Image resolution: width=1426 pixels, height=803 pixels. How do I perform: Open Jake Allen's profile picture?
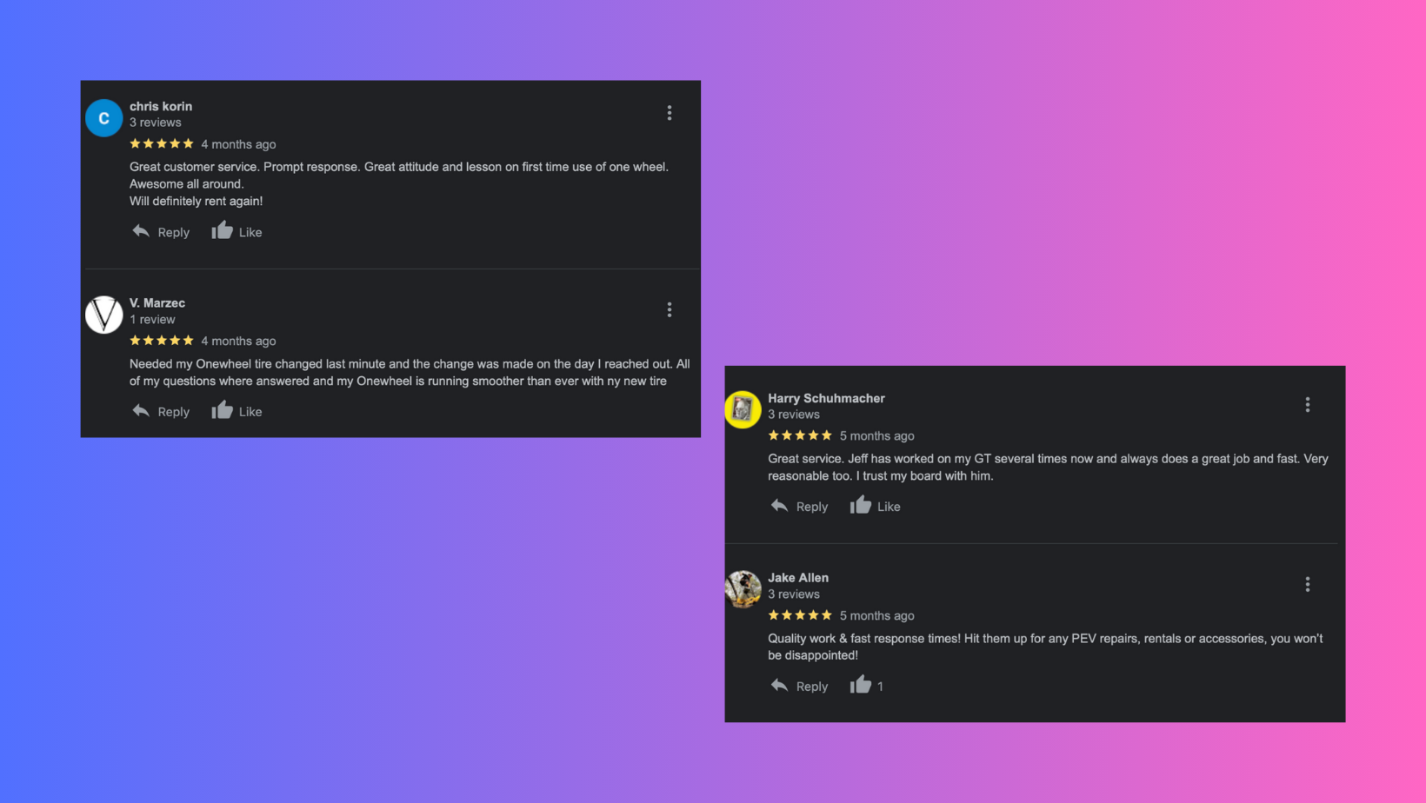pyautogui.click(x=743, y=589)
